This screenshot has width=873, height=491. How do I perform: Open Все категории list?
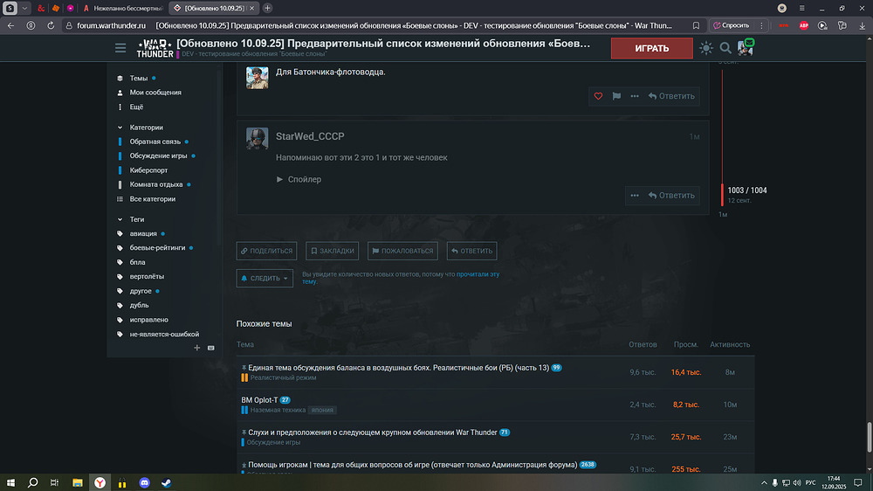point(152,199)
